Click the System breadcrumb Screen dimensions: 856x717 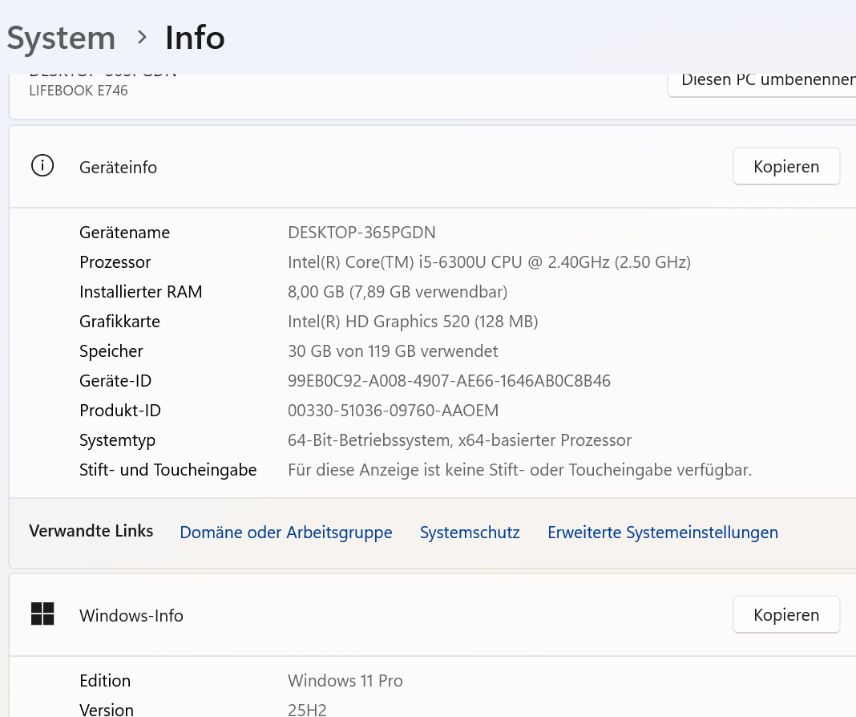61,38
